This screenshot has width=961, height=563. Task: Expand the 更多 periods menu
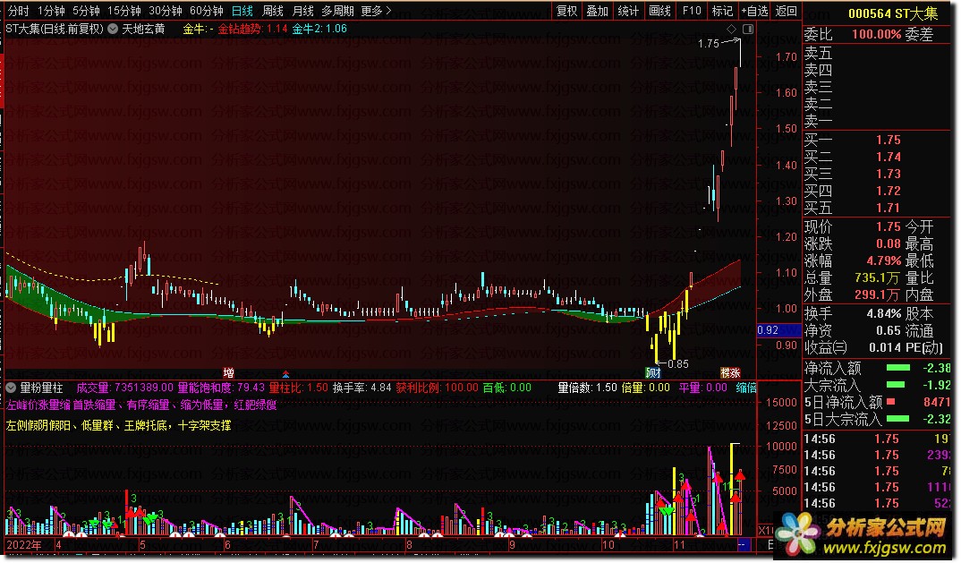(376, 11)
